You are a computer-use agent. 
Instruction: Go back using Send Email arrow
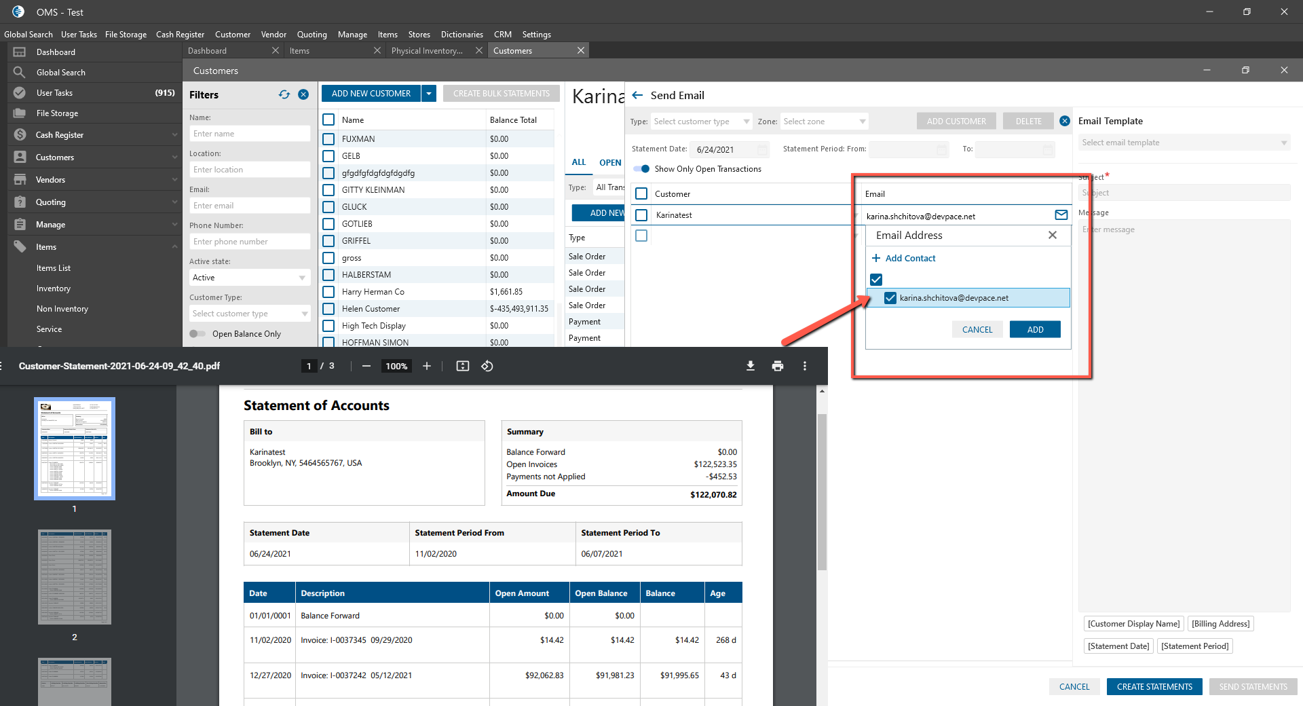637,96
